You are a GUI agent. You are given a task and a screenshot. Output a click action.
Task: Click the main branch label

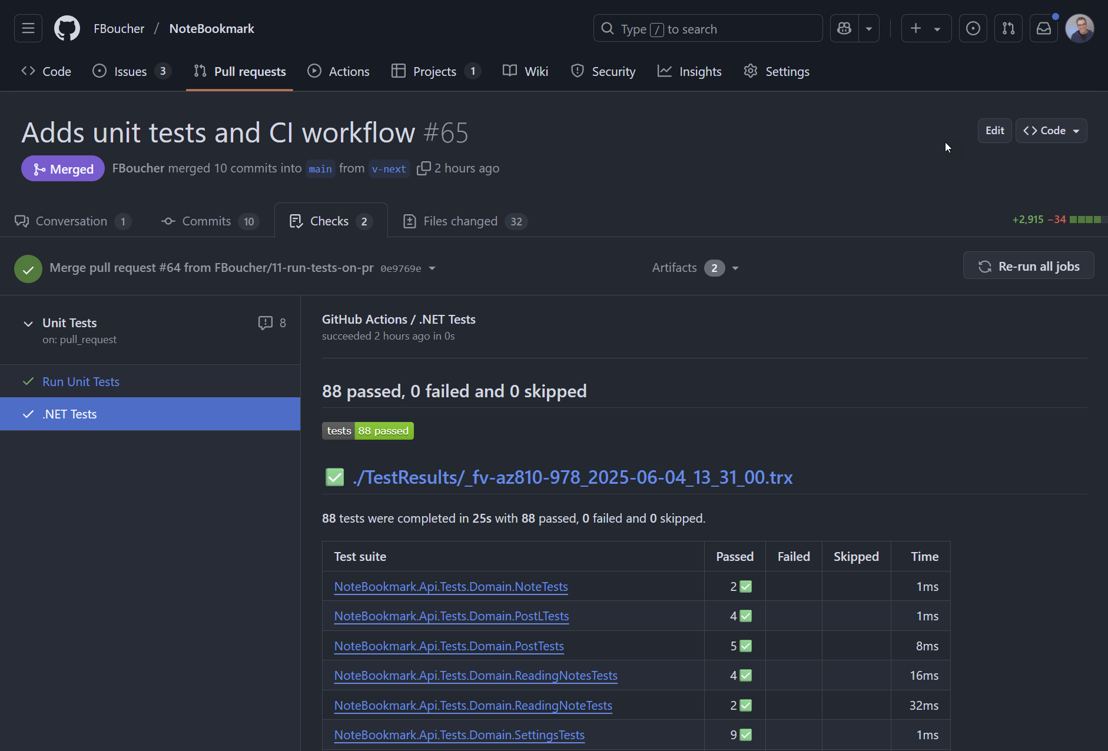coord(320,169)
